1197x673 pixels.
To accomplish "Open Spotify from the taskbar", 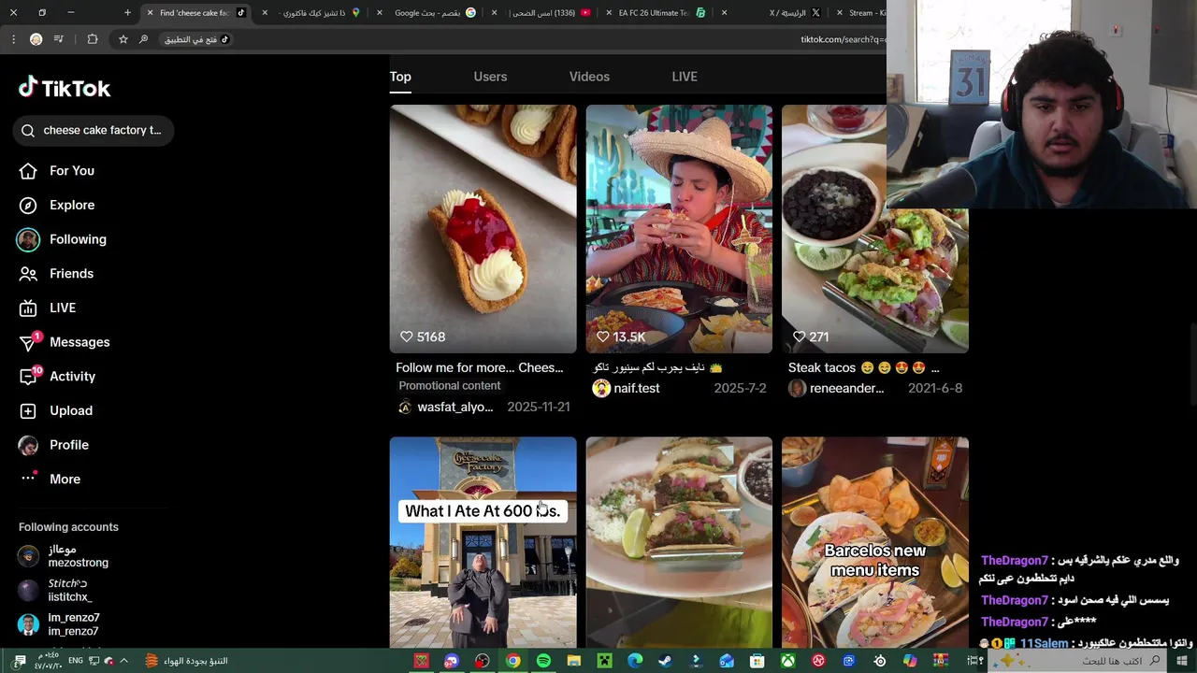I will click(543, 661).
